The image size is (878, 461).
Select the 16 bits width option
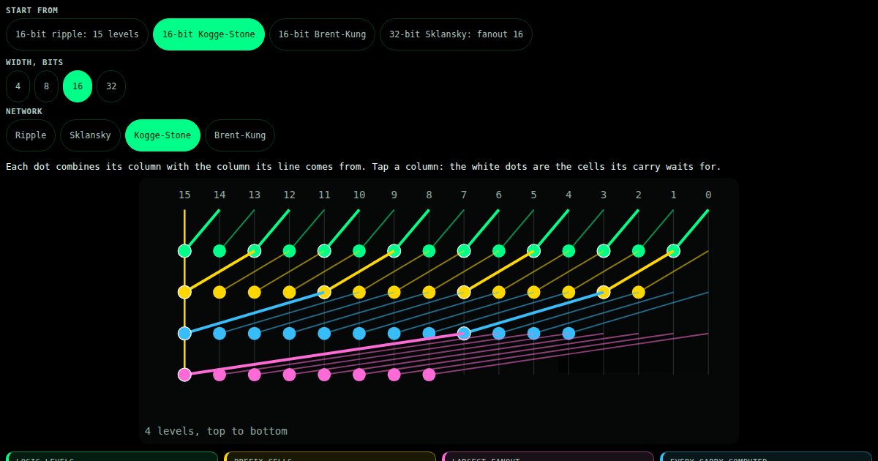click(78, 86)
